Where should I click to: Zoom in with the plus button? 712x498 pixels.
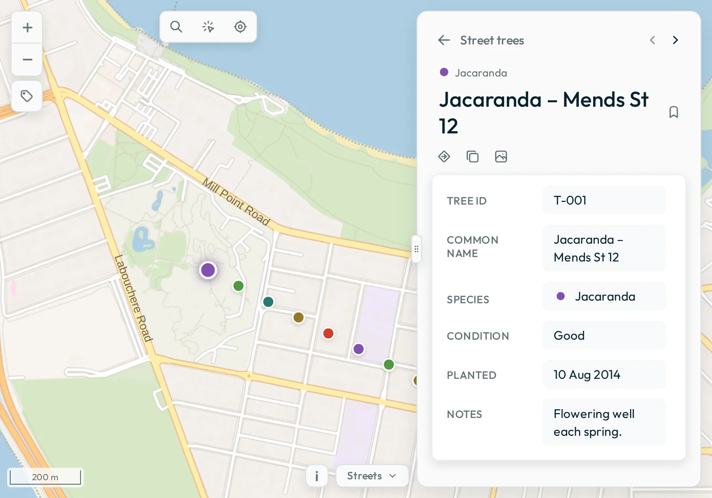point(27,28)
